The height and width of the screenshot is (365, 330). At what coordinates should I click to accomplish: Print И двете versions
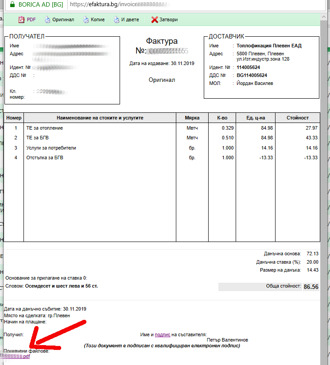[x=130, y=20]
